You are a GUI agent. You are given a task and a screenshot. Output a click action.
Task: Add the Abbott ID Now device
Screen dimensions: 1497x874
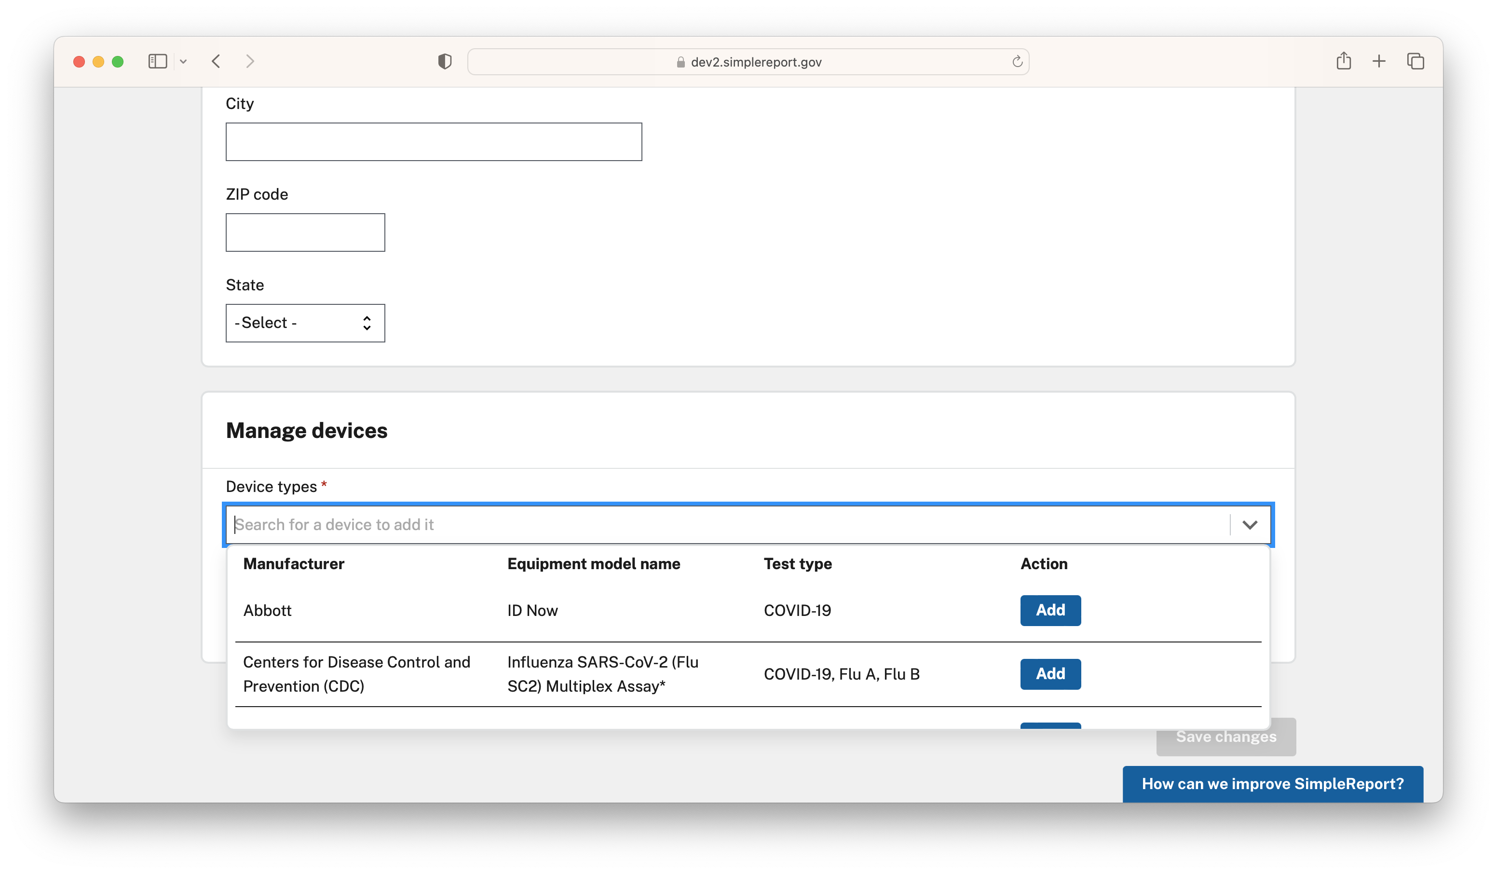point(1049,610)
